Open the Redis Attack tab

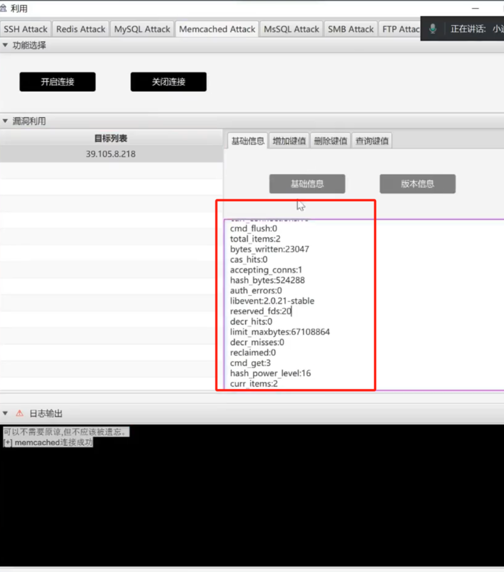click(x=80, y=29)
